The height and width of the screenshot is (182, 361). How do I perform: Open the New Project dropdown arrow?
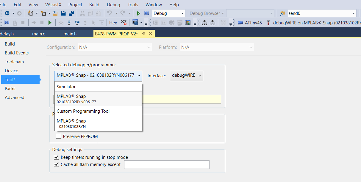coord(37,13)
